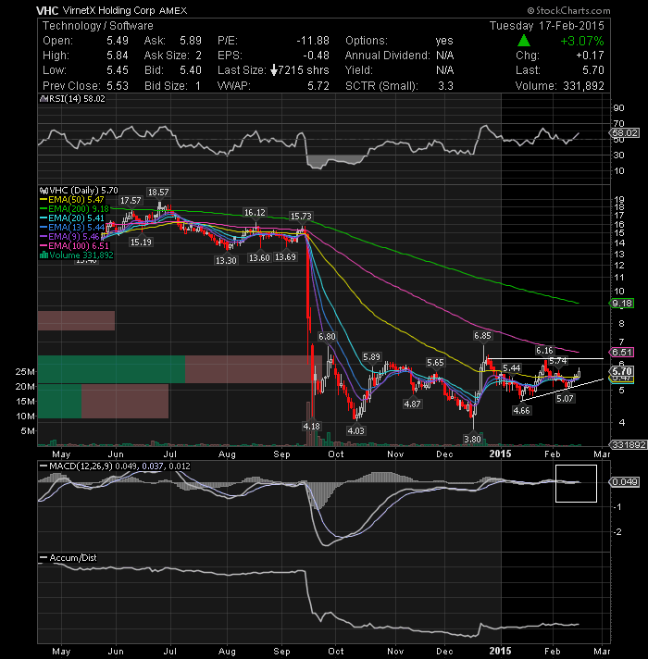This screenshot has width=648, height=659.
Task: Open the StockCharts.com copyright credit
Action: 568,10
